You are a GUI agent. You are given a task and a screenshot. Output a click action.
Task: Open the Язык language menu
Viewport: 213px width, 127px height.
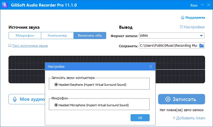tap(194, 5)
